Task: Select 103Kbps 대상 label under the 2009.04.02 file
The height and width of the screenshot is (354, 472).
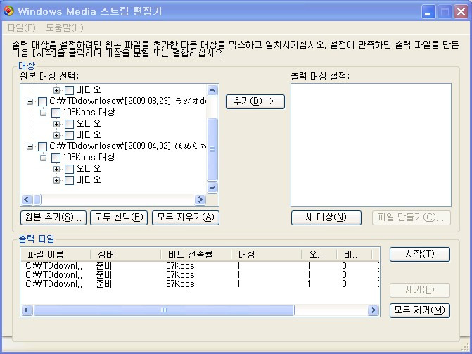Action: pos(89,158)
